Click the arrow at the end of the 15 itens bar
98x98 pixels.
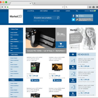[92, 16]
